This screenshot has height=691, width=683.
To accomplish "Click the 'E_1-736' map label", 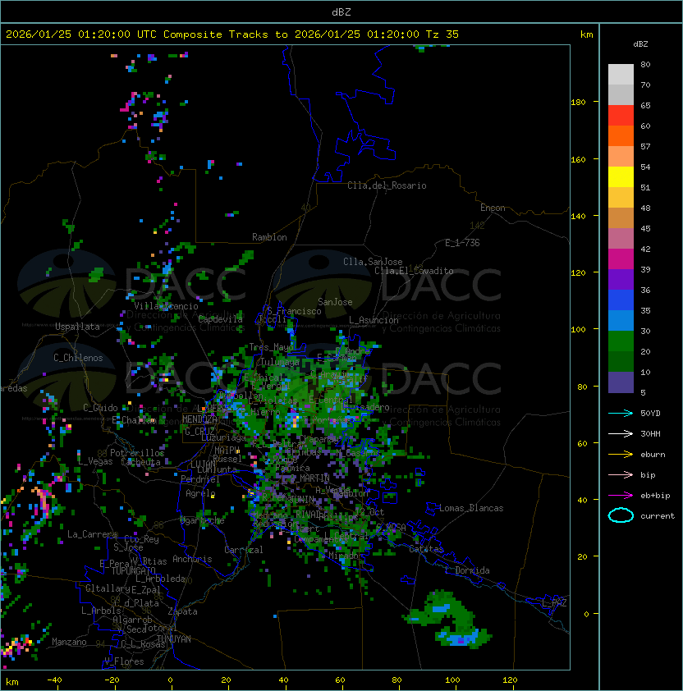I will tap(462, 243).
